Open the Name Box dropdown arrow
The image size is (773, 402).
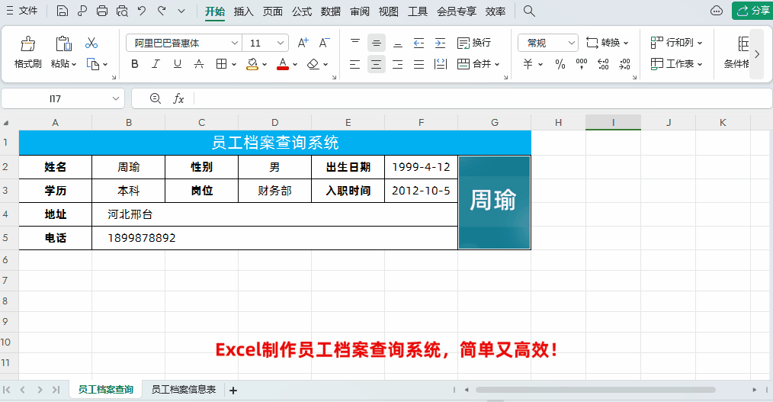point(116,98)
